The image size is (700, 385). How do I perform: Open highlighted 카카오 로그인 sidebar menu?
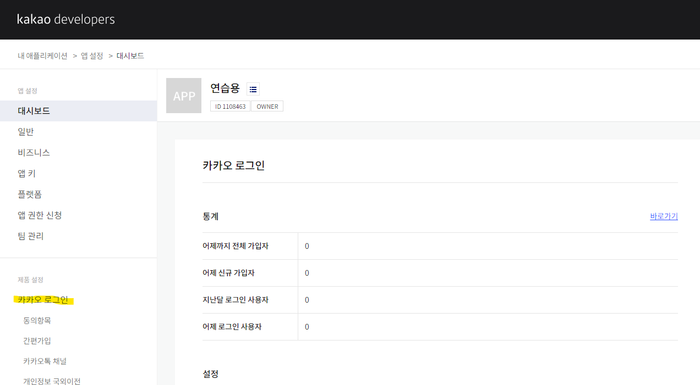(43, 300)
